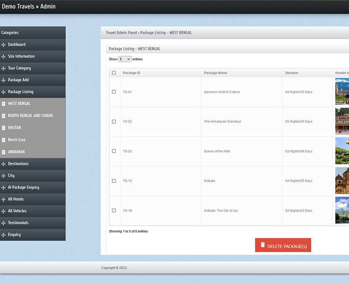The image size is (349, 283).
Task: Toggle the select-all checkbox in table header
Action: (x=114, y=73)
